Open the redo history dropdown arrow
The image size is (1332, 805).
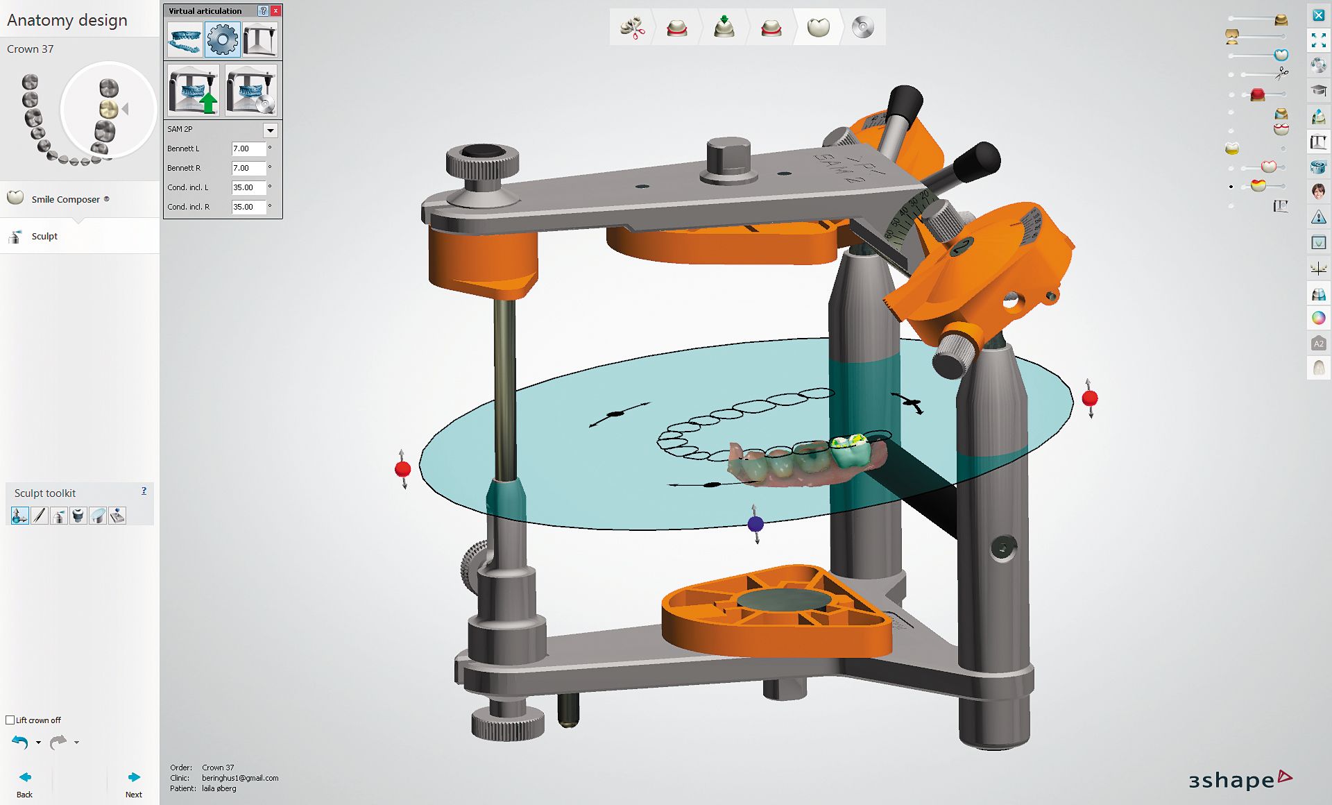point(76,743)
